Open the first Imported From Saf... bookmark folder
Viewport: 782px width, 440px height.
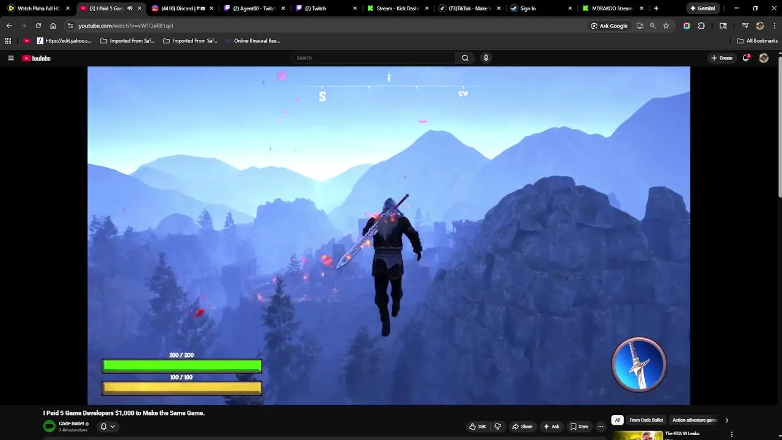[127, 41]
